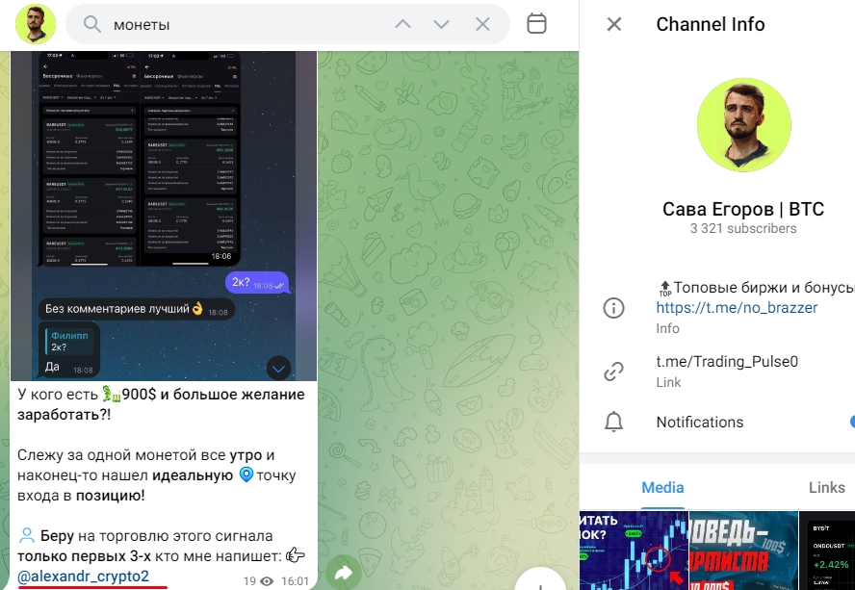The width and height of the screenshot is (855, 590).
Task: Go to next search result arrow
Action: pos(442,24)
